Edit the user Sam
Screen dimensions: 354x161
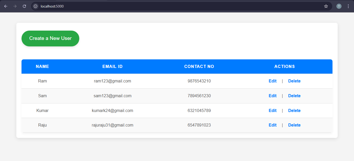click(x=273, y=96)
